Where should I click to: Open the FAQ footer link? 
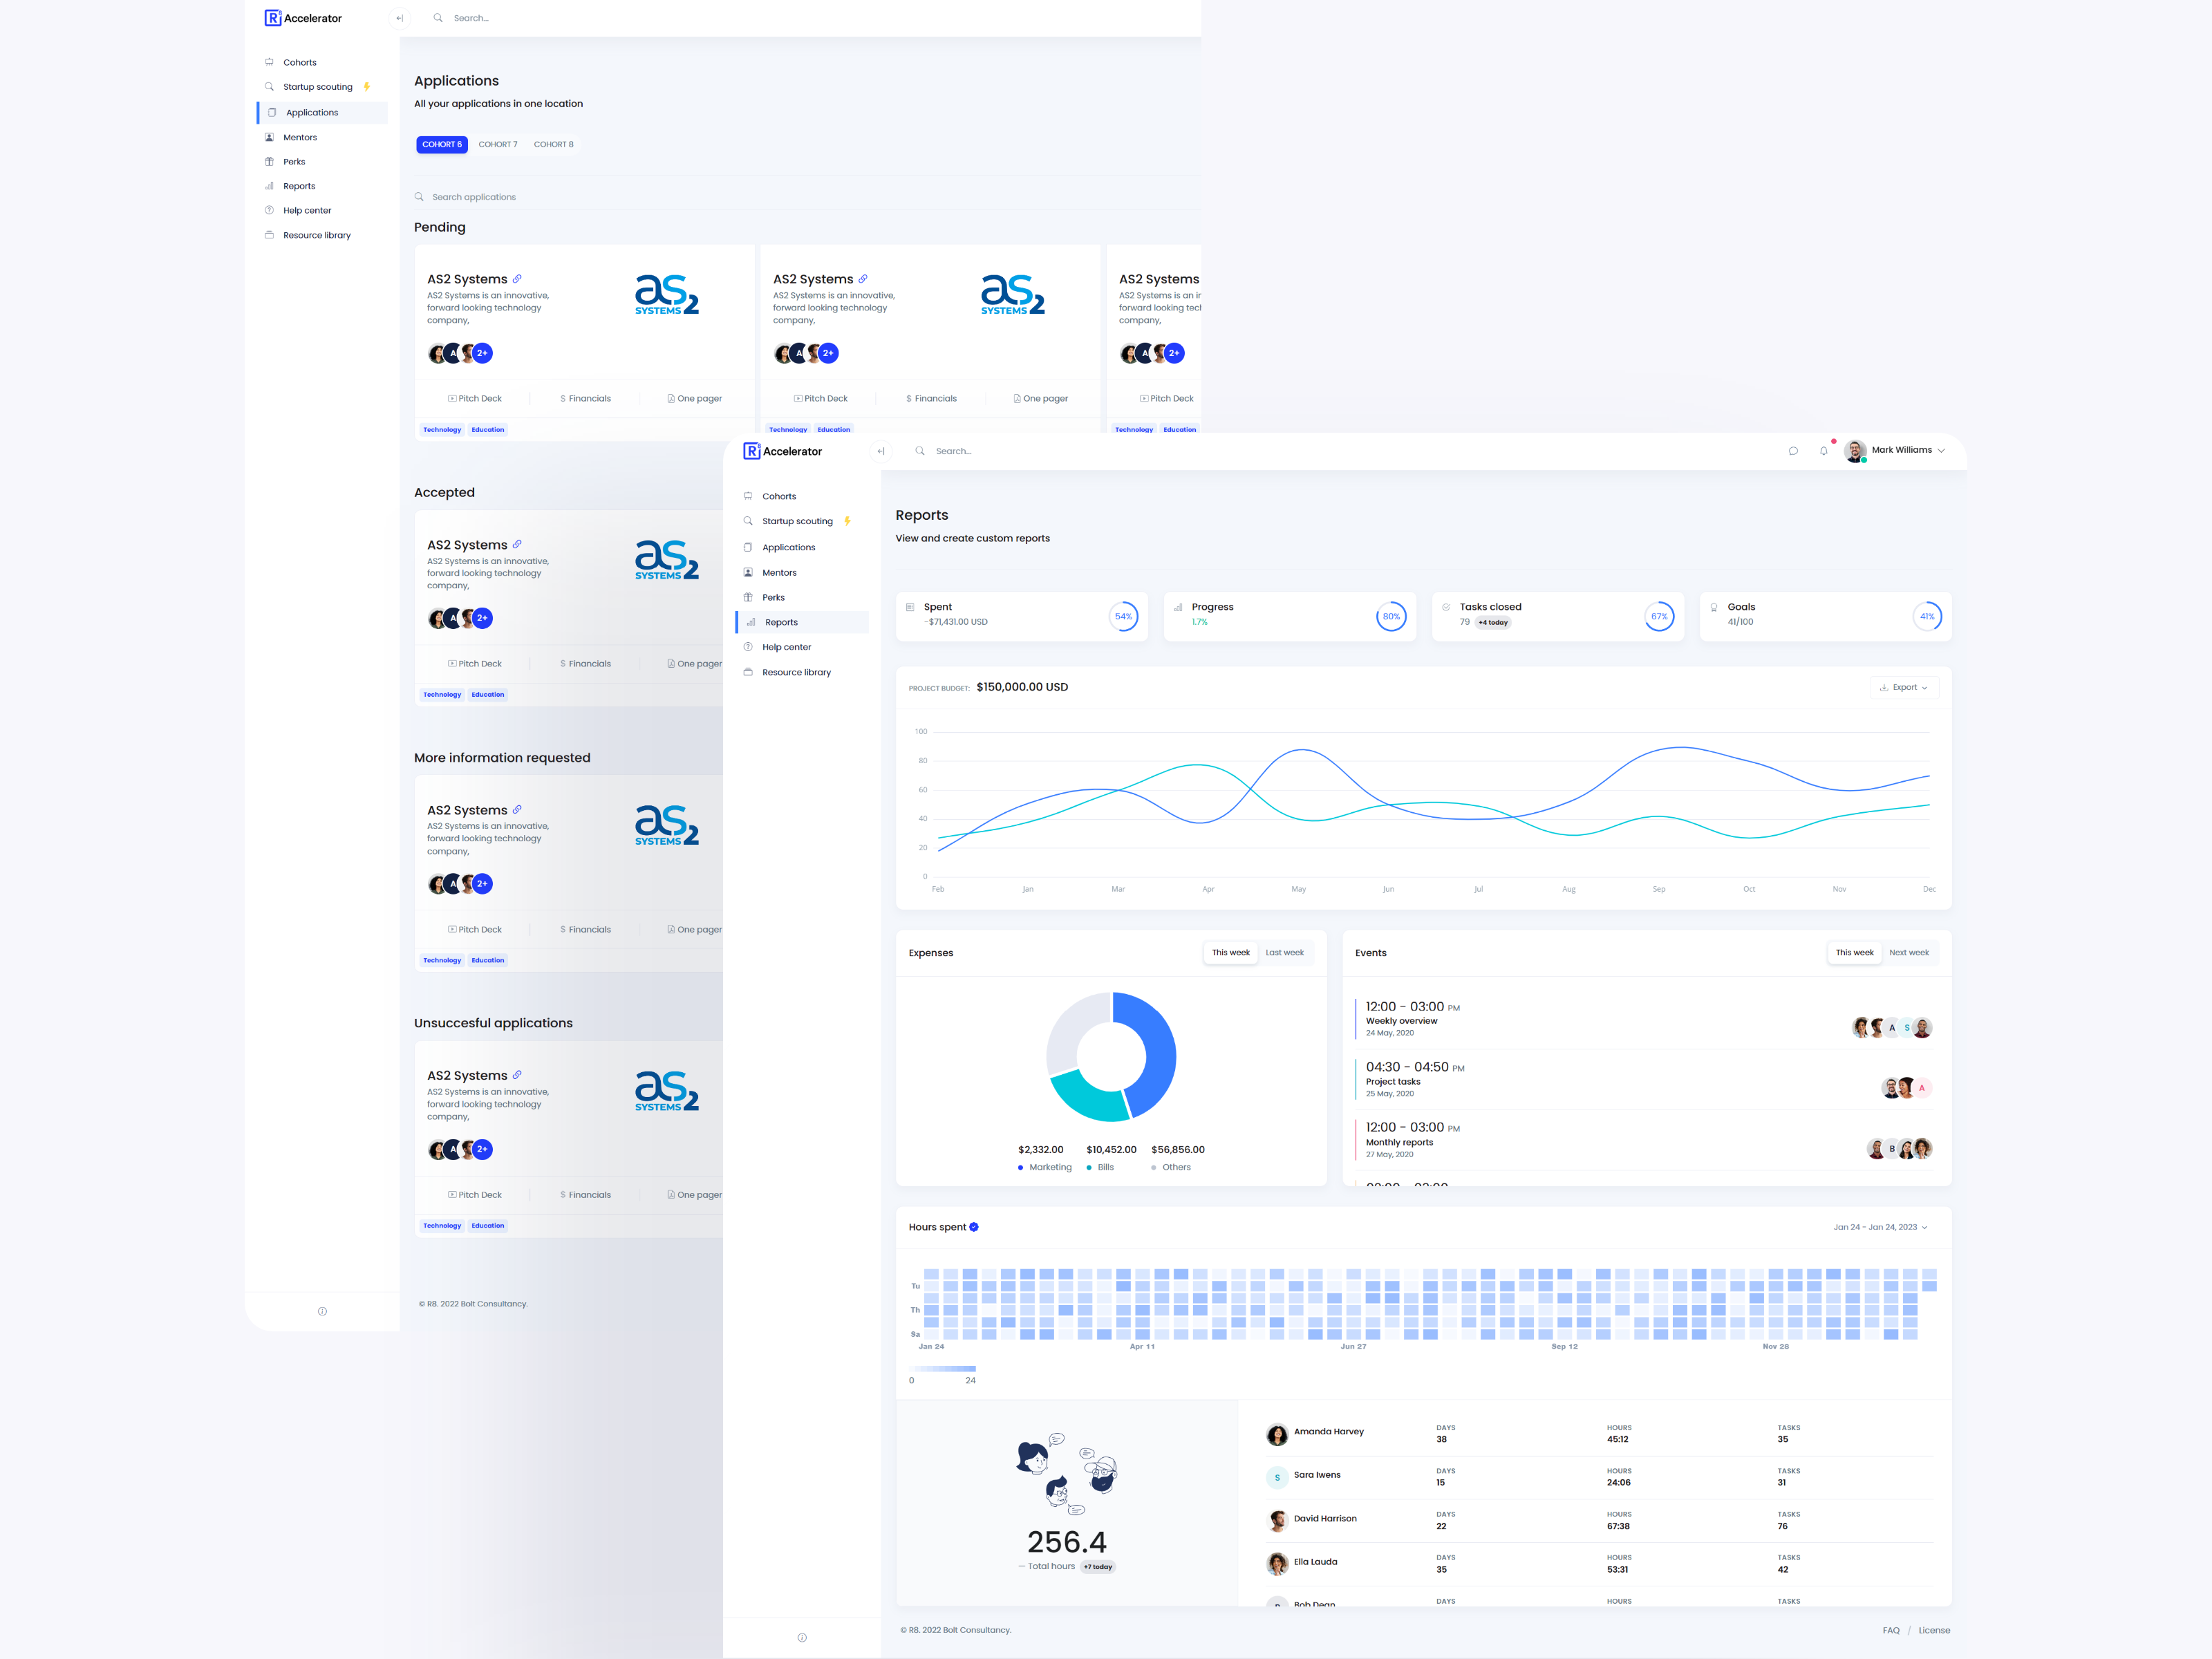tap(1891, 1630)
